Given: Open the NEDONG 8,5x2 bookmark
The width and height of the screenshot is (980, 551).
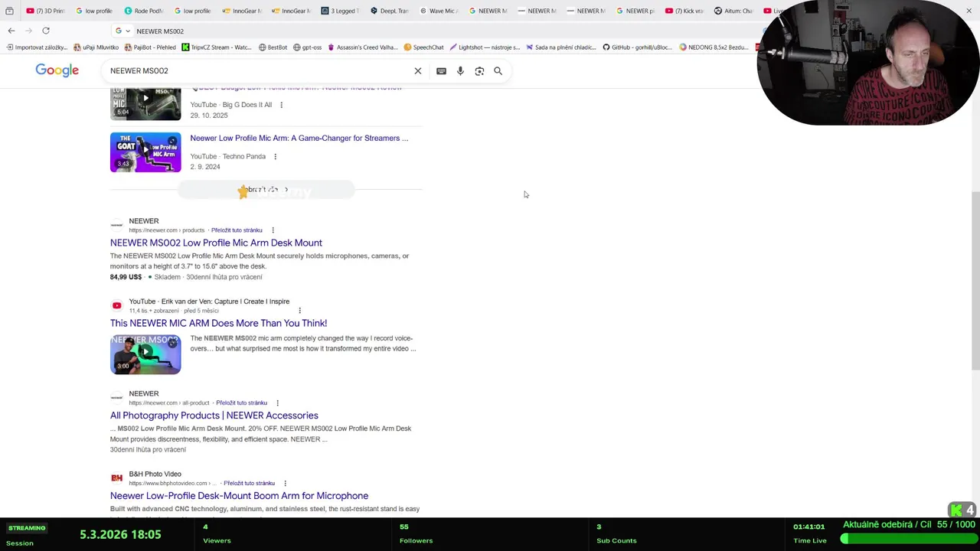Looking at the screenshot, I should pyautogui.click(x=714, y=47).
